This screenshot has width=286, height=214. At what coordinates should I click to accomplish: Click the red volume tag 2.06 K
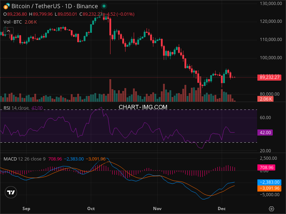tap(266, 99)
